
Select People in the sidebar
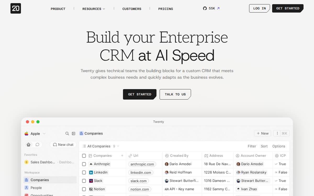coord(50,188)
